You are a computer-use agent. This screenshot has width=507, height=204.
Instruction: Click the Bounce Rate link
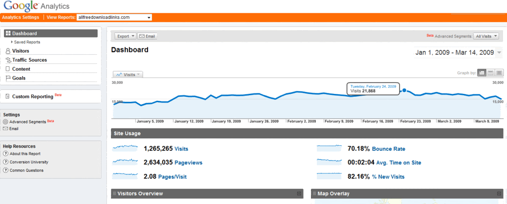click(x=389, y=149)
